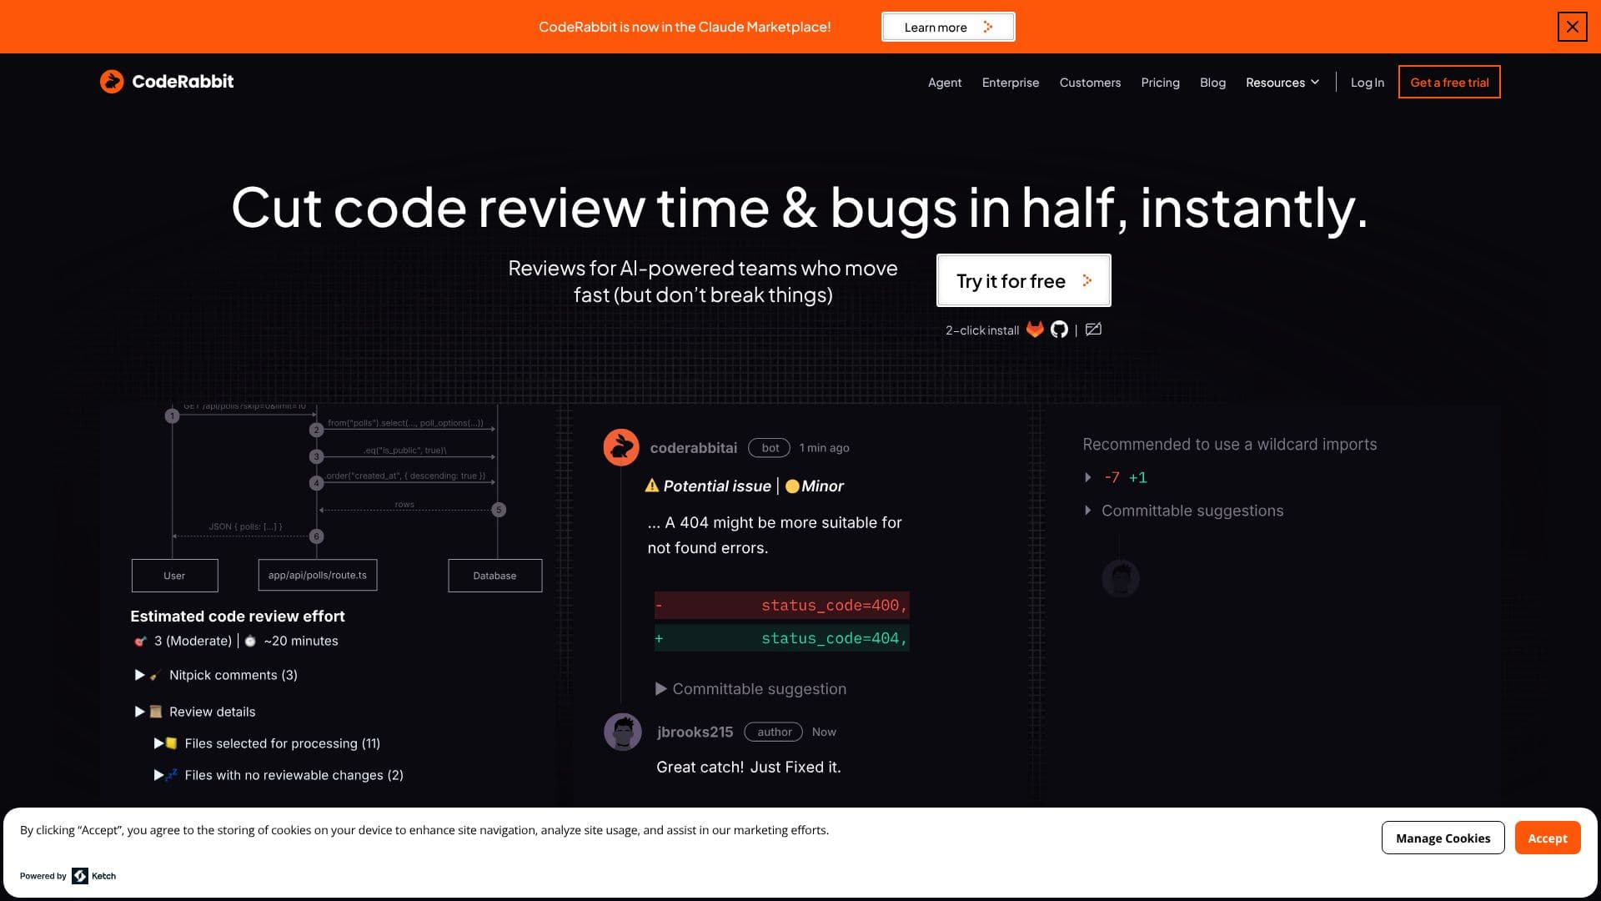Image resolution: width=1601 pixels, height=901 pixels.
Task: Click the status_code=400 removed line
Action: (782, 605)
